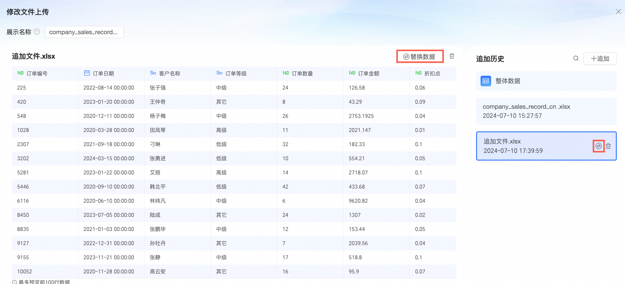The image size is (625, 284).
Task: Click order amount 2039.56
Action: point(358,243)
